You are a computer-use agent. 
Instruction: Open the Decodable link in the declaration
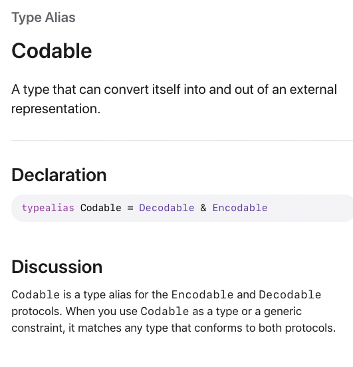tap(167, 208)
